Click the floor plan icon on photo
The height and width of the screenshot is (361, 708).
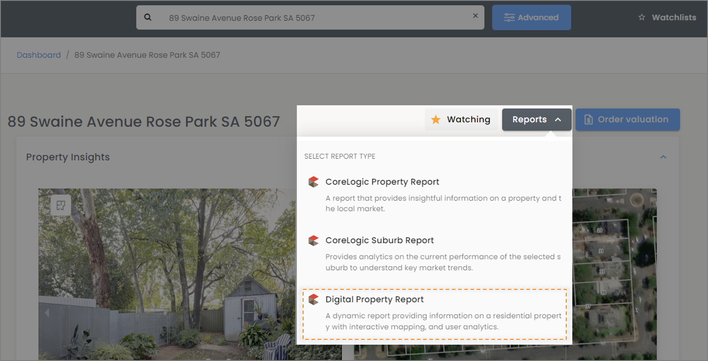(61, 205)
